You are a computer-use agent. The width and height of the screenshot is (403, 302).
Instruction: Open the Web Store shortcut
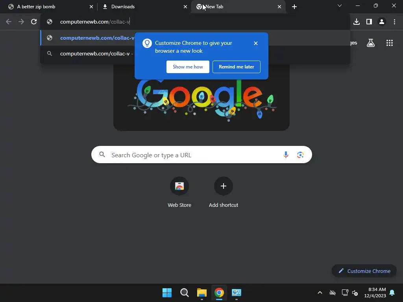[x=179, y=192]
